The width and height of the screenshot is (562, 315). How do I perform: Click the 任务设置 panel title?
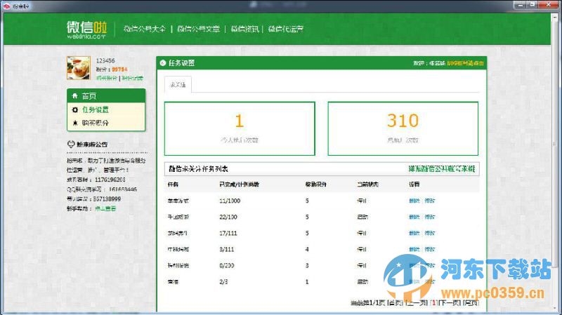(x=182, y=63)
